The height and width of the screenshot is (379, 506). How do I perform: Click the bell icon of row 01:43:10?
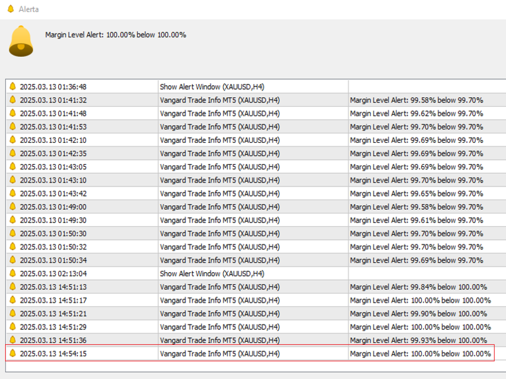click(13, 180)
